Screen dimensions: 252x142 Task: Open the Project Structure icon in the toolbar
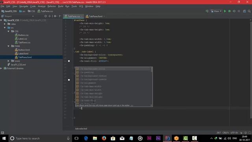[245, 11]
